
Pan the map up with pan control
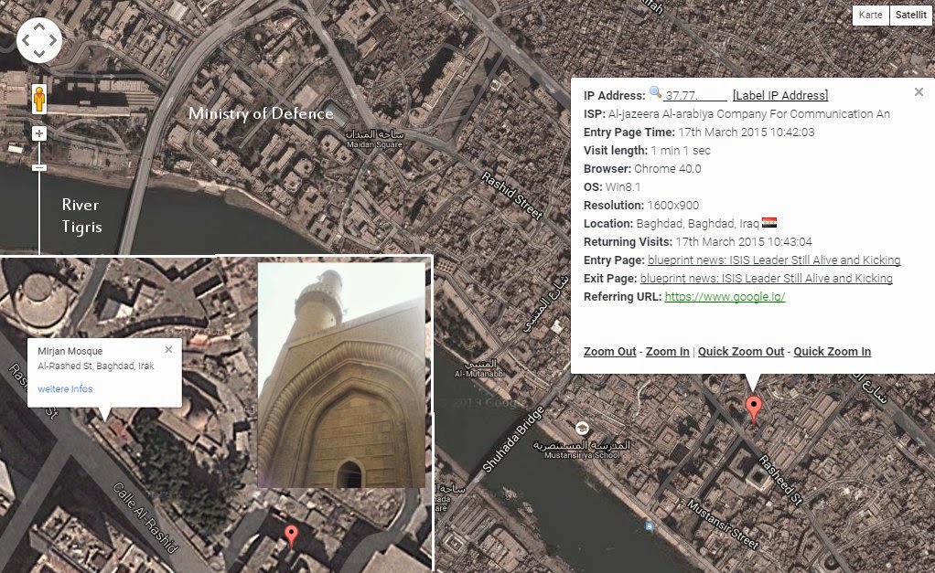point(38,27)
